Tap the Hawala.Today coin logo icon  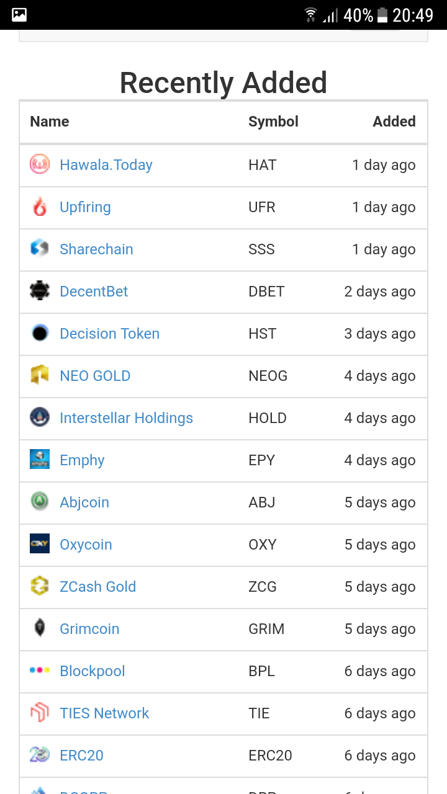(x=40, y=165)
